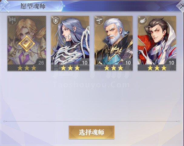Click the 愿望魂师 title header

33,6
